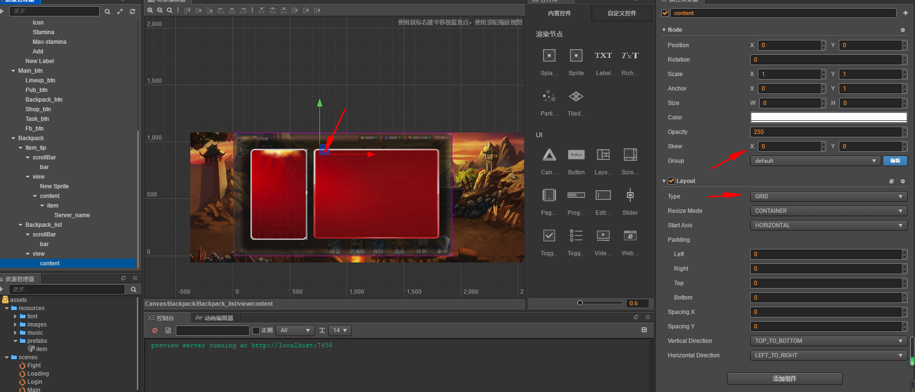Open Group default dropdown
The height and width of the screenshot is (392, 915).
(815, 161)
